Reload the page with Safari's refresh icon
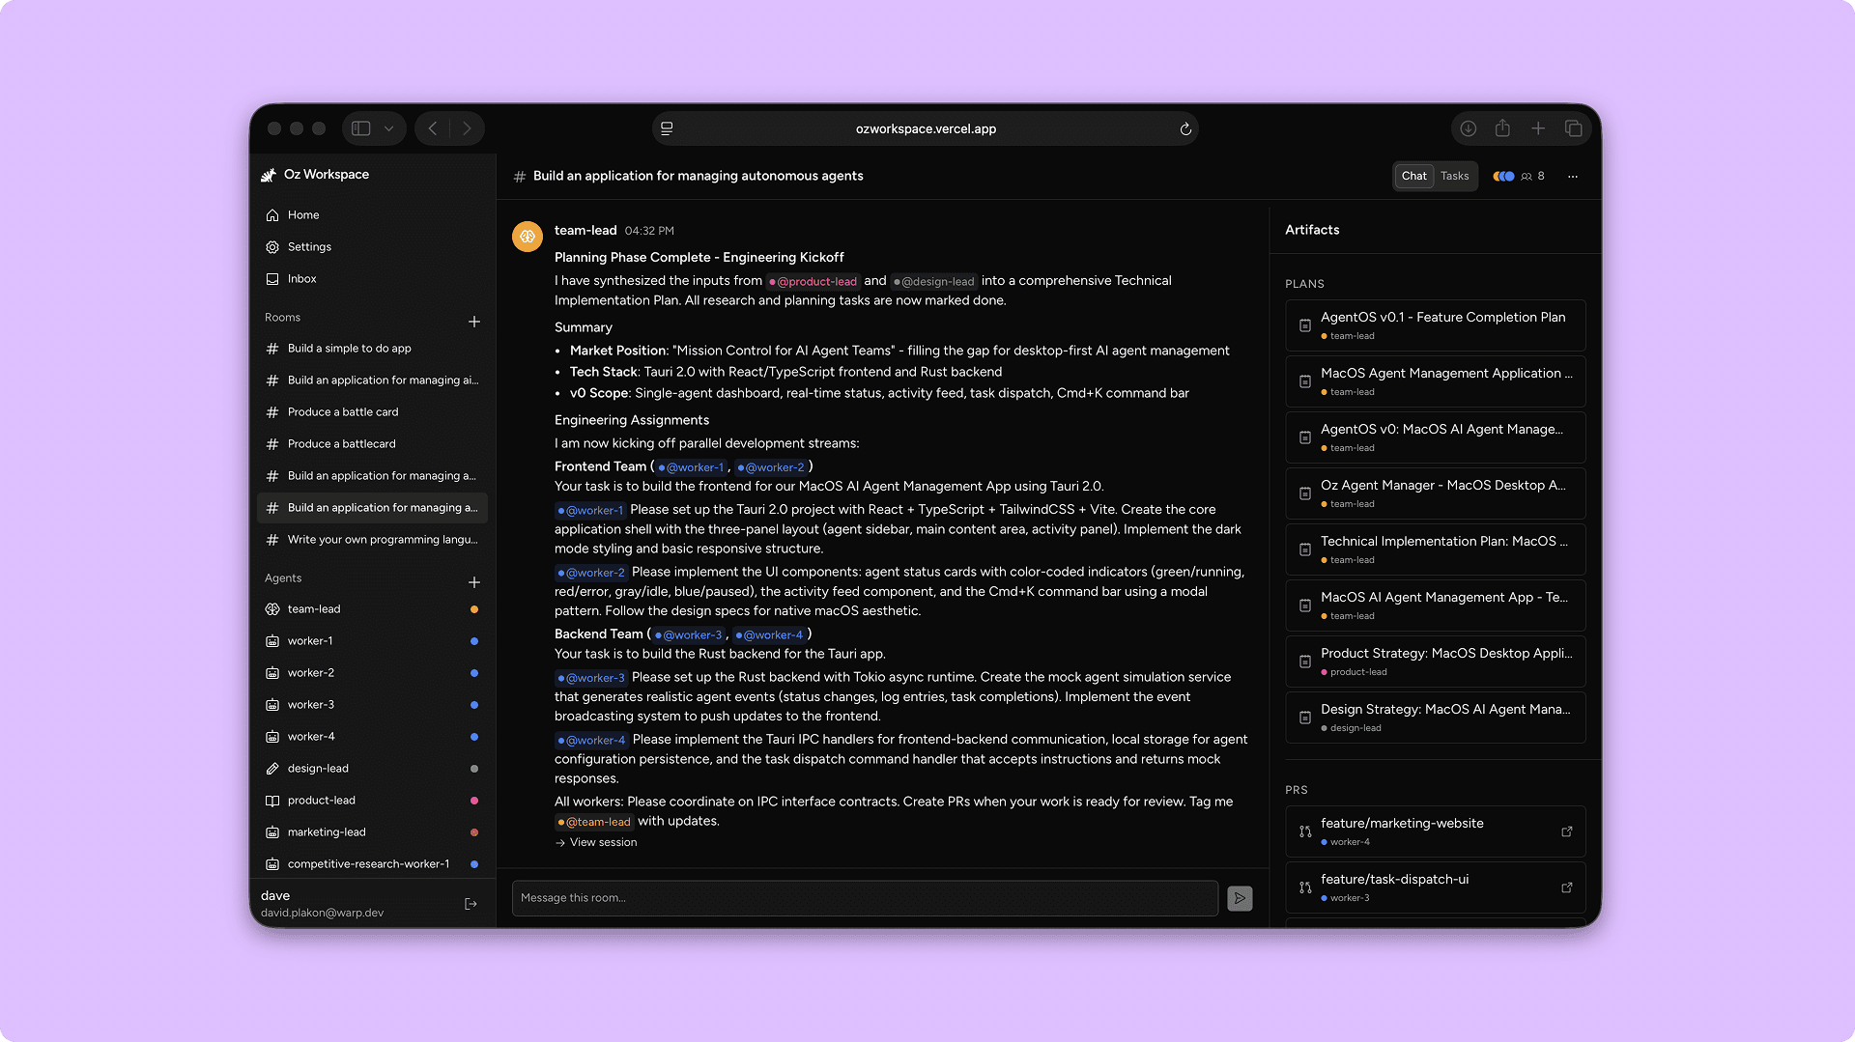The height and width of the screenshot is (1042, 1855). 1185,128
